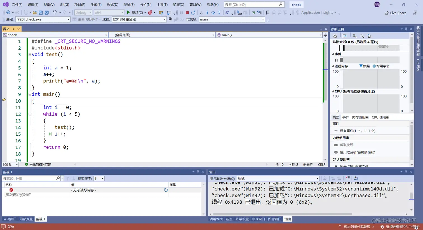Open the 堆栈帧 main dropdown
Image resolution: width=423 pixels, height=230 pixels.
(x=232, y=19)
